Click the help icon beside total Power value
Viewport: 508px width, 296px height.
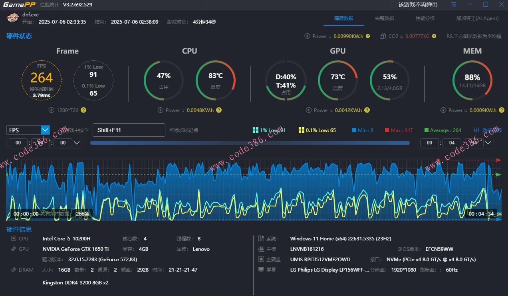point(368,36)
